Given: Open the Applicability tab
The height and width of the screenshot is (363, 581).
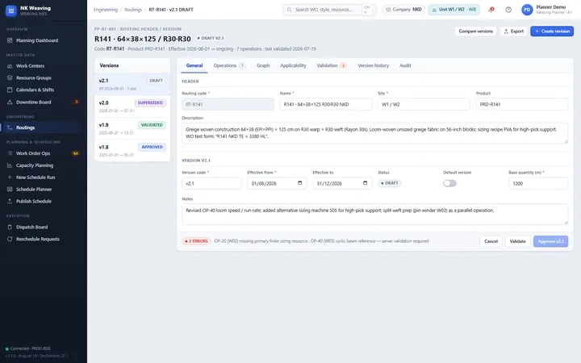Looking at the screenshot, I should tap(293, 65).
